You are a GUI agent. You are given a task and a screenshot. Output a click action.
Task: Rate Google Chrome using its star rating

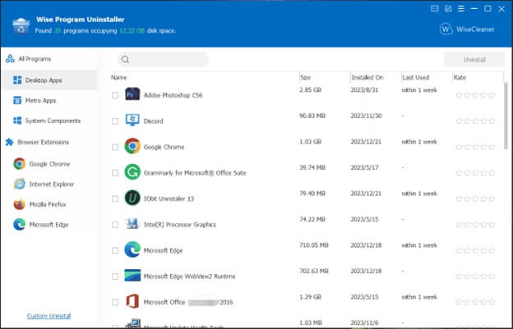coord(475,147)
